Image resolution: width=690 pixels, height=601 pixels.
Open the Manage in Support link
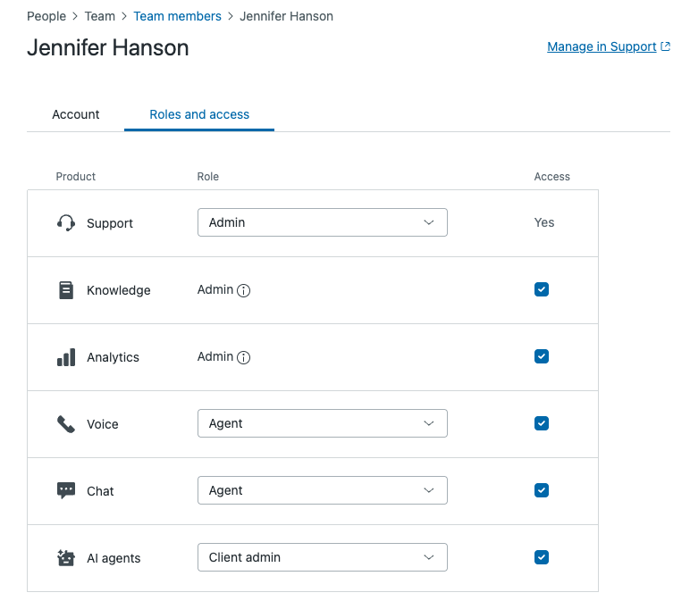pos(609,46)
